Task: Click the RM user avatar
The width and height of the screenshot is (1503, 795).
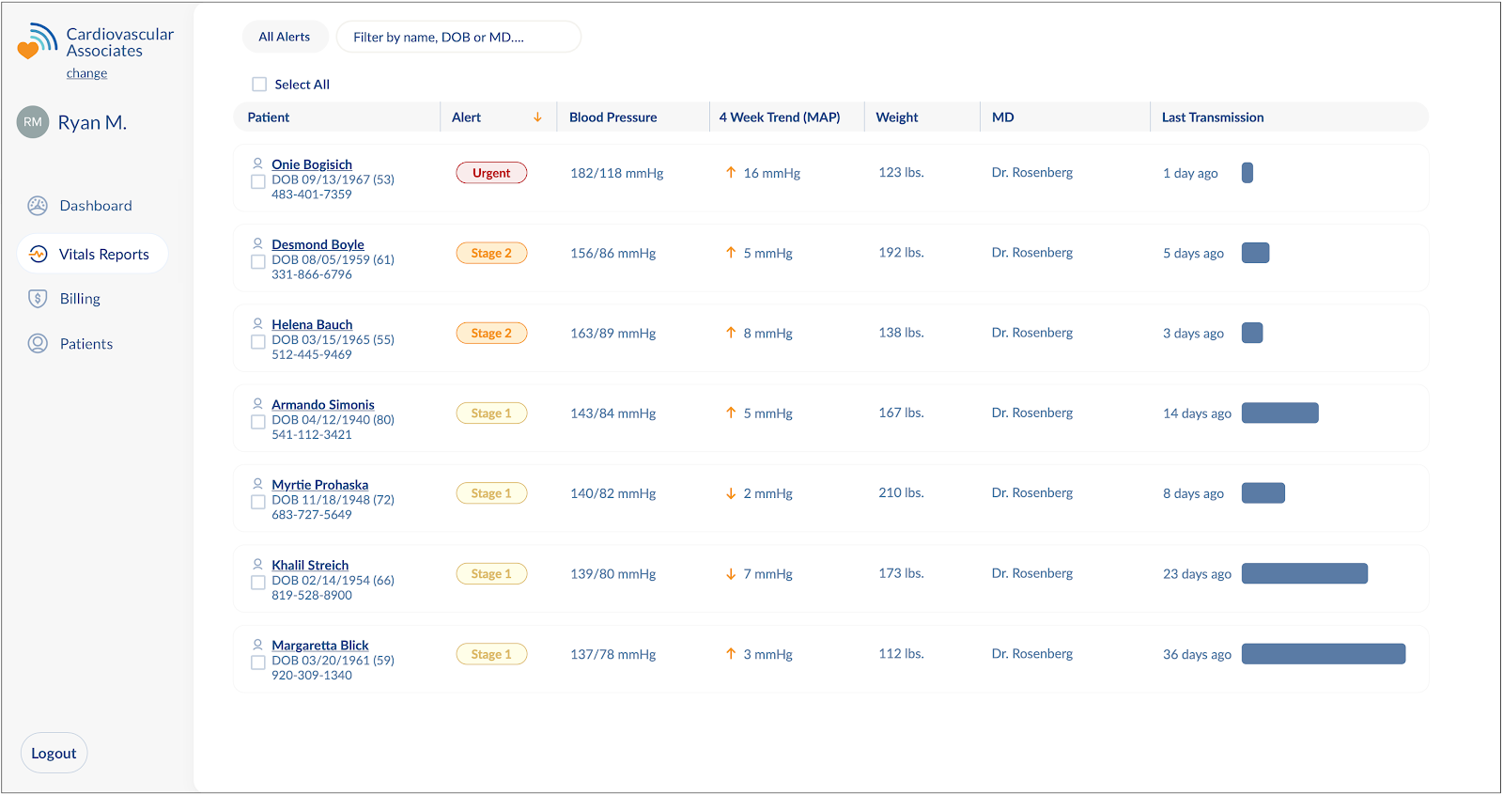Action: coord(33,122)
